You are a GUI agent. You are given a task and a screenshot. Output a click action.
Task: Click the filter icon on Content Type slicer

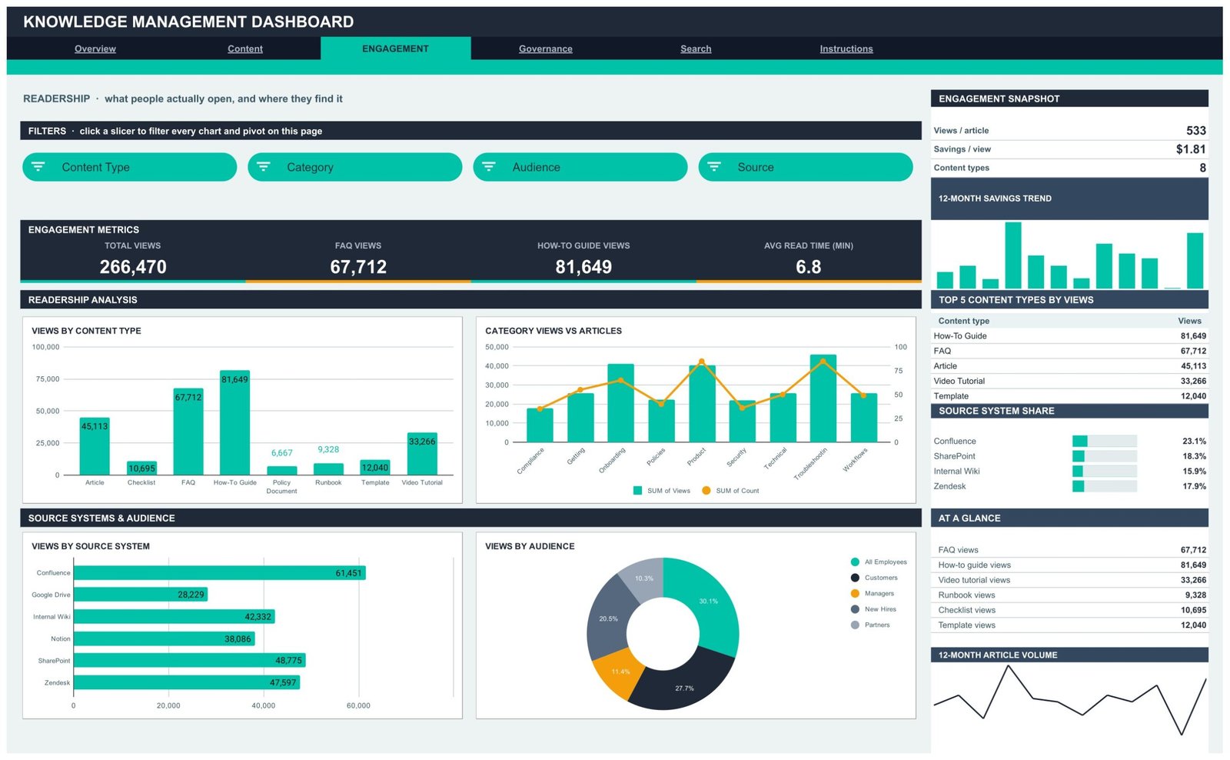(38, 167)
